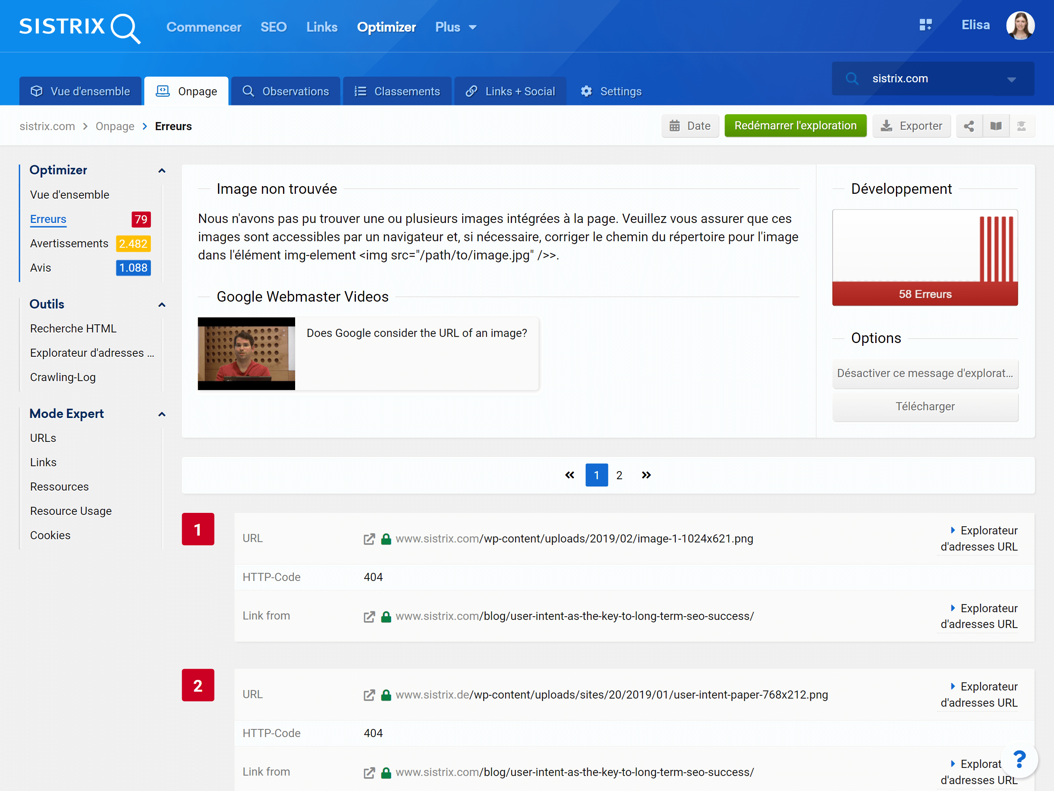
Task: Click Onpage in breadcrumb
Action: tap(115, 126)
